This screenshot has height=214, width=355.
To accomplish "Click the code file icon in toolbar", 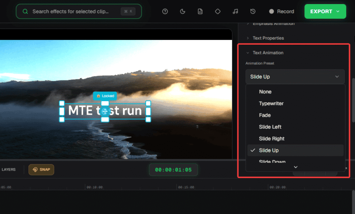I will click(x=200, y=12).
